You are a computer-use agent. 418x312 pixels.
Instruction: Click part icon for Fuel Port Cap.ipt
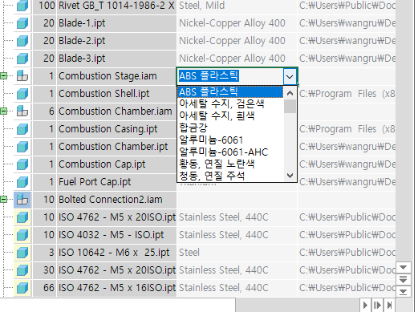point(22,182)
